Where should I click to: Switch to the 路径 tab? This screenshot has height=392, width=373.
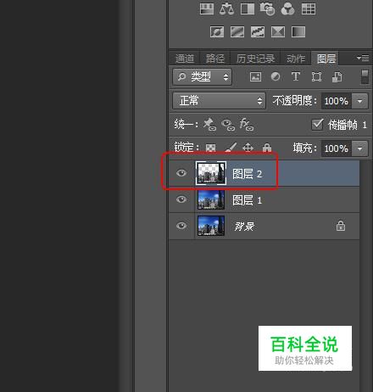215,59
